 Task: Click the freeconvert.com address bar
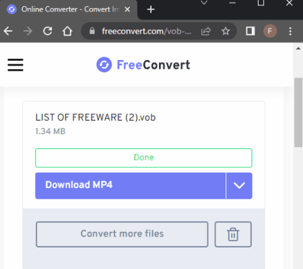point(146,31)
